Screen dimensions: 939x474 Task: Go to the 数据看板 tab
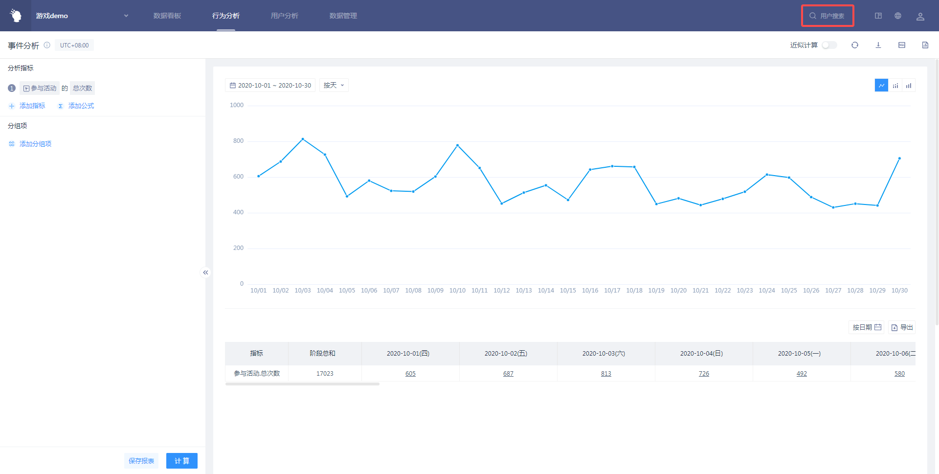click(167, 16)
